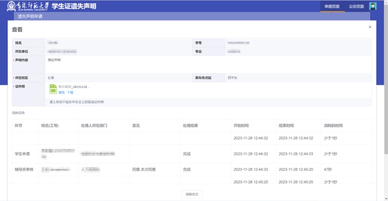Viewport: 388px width, 201px height.
Task: Select the 学生申请 row in the flow table
Action: click(x=23, y=154)
